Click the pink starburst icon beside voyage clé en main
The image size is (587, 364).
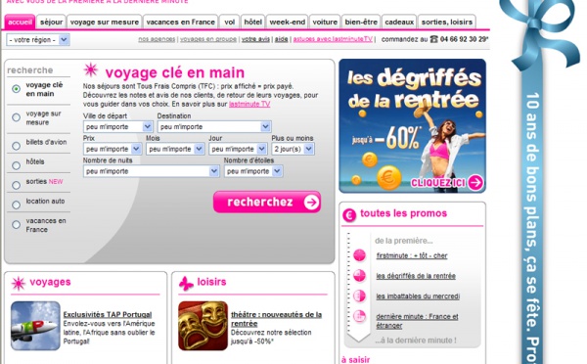point(91,70)
